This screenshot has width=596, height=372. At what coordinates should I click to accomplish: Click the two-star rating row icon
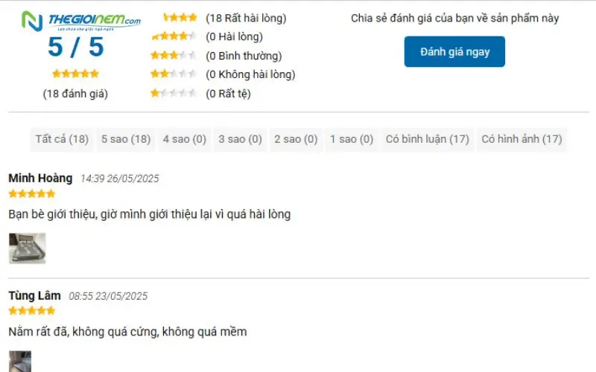coord(174,74)
